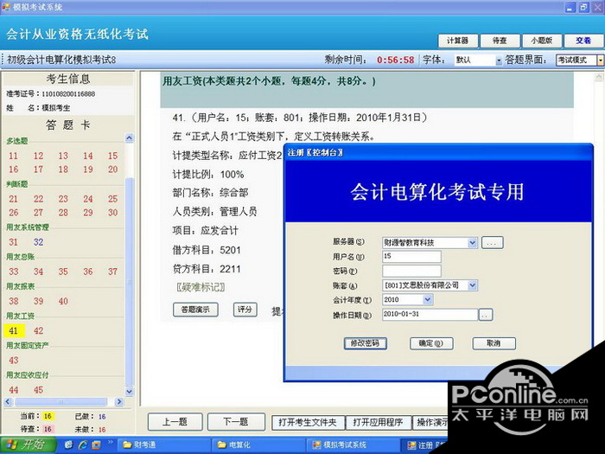
Task: Switch to 小题板 view
Action: (x=541, y=41)
